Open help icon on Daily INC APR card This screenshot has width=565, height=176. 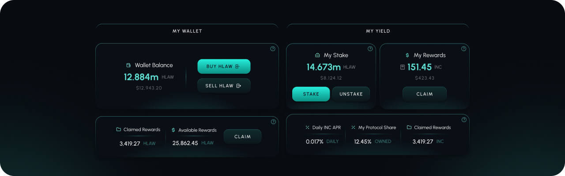463,120
